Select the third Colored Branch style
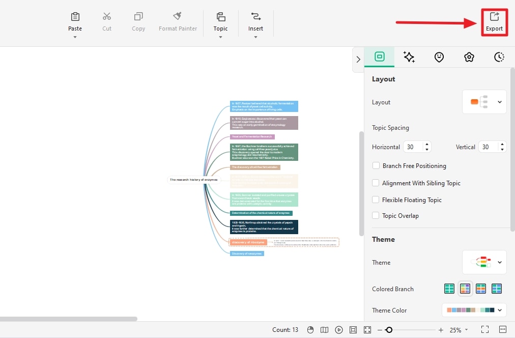This screenshot has width=515, height=338. [x=480, y=289]
